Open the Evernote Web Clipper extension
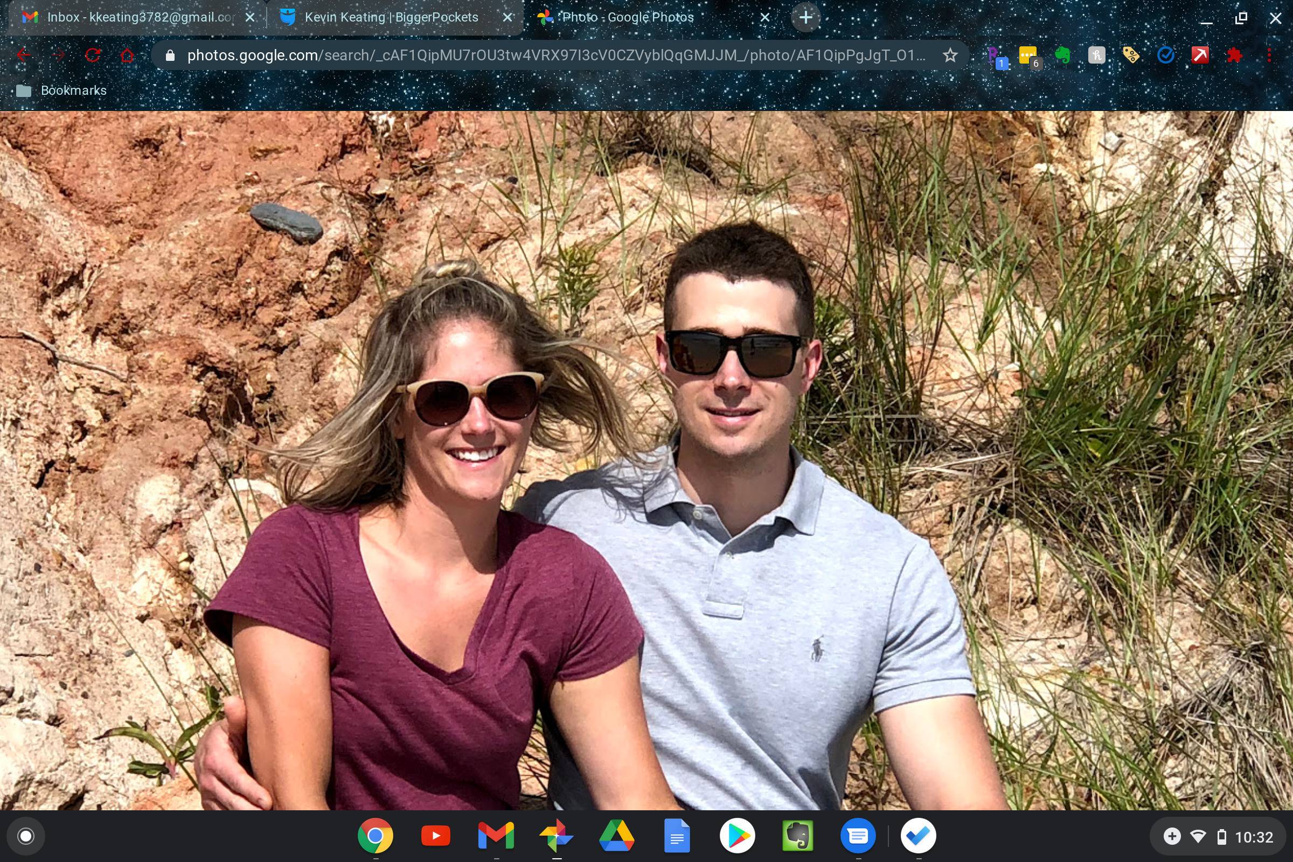Viewport: 1293px width, 862px height. coord(1062,55)
